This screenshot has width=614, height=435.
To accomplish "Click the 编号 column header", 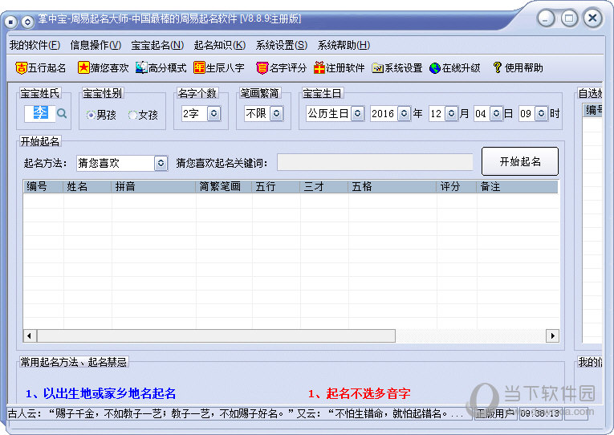I will tap(43, 187).
